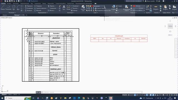Click the Вставить (Paste) icon
Image resolution: width=178 pixels, height=100 pixels.
click(x=165, y=7)
